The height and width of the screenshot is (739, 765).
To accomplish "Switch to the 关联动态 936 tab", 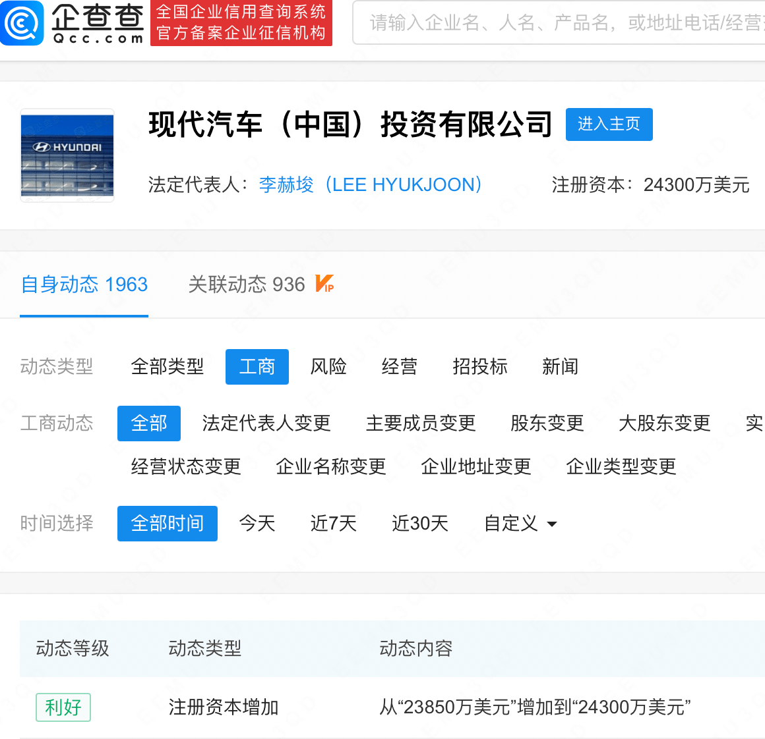I will click(247, 285).
